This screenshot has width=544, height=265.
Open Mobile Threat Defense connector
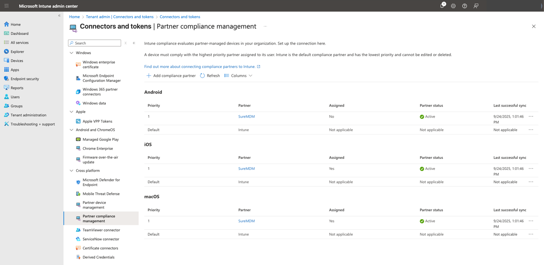click(x=101, y=194)
